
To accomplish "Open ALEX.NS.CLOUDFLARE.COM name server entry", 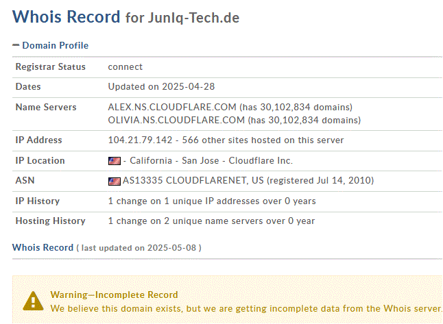I will coord(172,108).
